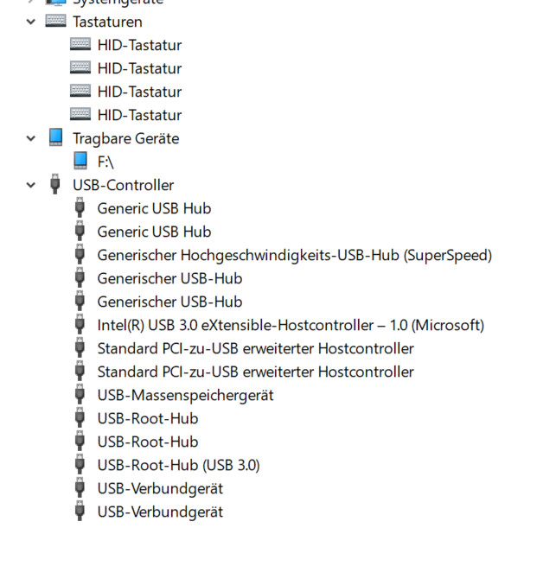Click icon of USB-Massenspeichergerät

coord(80,395)
